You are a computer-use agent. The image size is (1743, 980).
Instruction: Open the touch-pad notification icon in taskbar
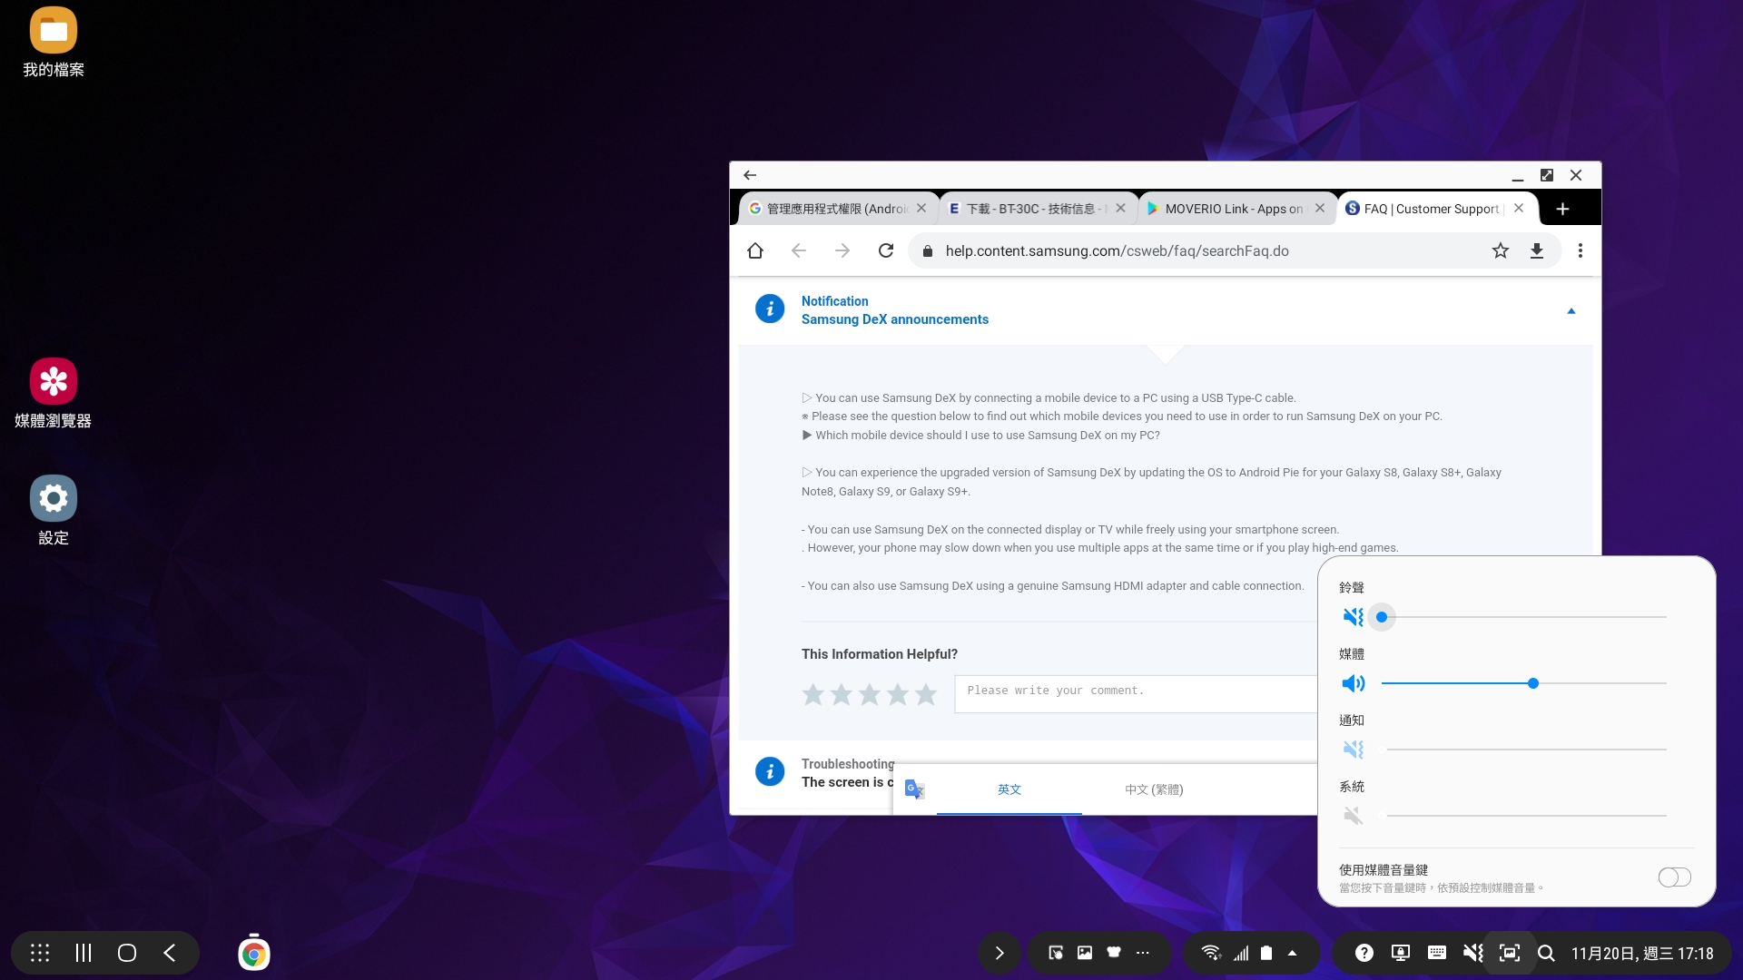click(1056, 953)
